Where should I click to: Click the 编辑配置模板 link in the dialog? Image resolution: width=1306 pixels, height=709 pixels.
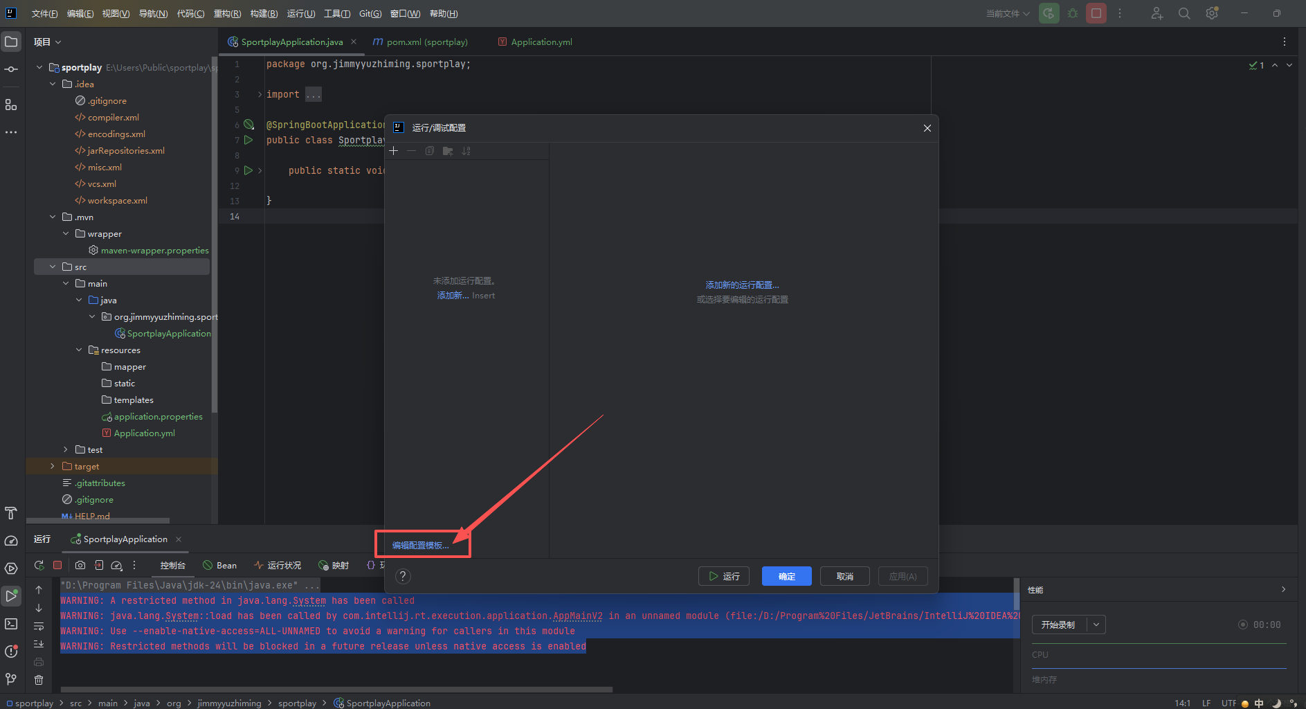[x=419, y=545]
